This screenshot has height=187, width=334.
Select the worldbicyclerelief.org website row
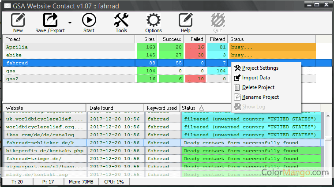[162, 127]
